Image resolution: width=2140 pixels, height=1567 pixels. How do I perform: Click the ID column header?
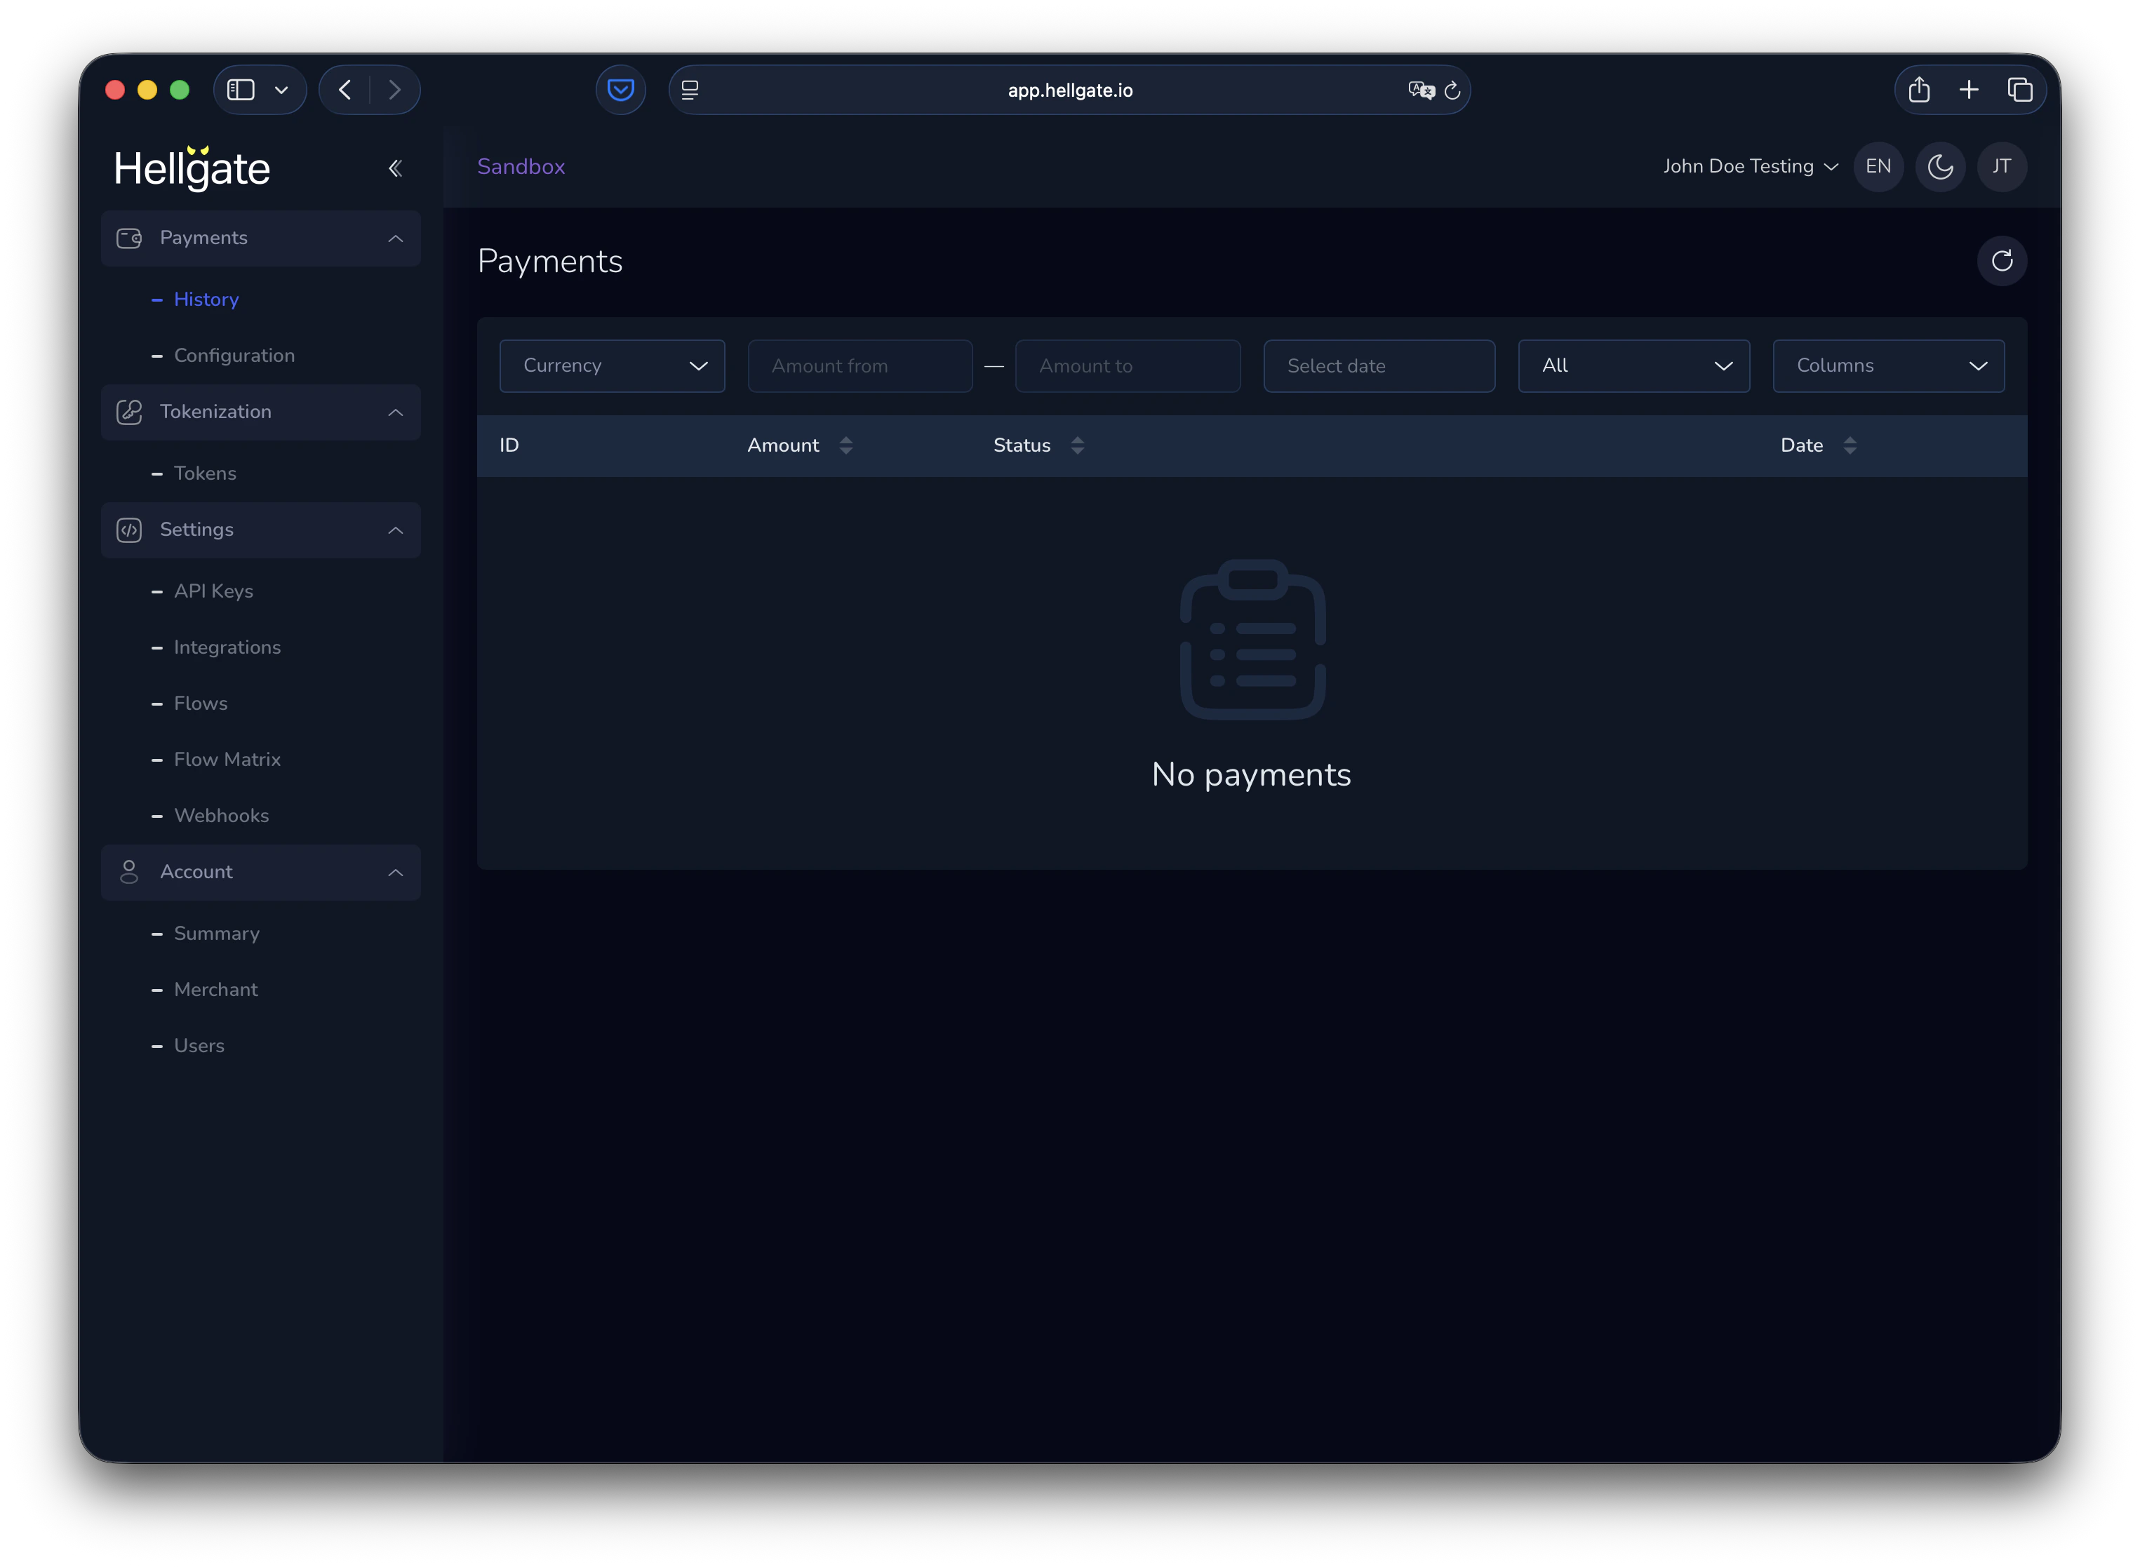tap(509, 445)
